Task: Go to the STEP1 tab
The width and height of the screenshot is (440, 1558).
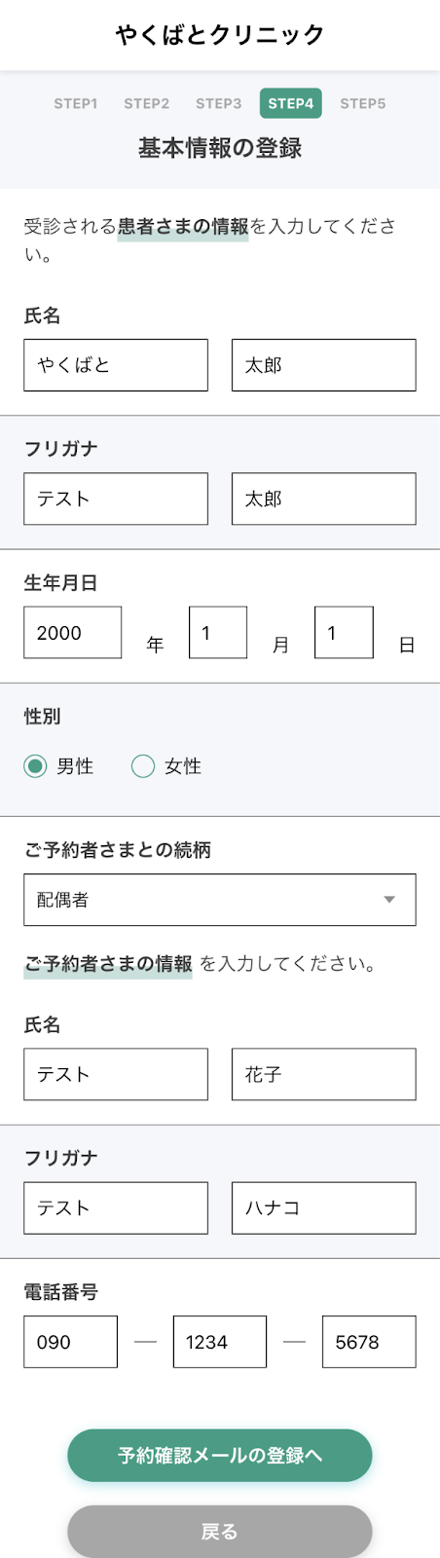Action: (x=76, y=103)
